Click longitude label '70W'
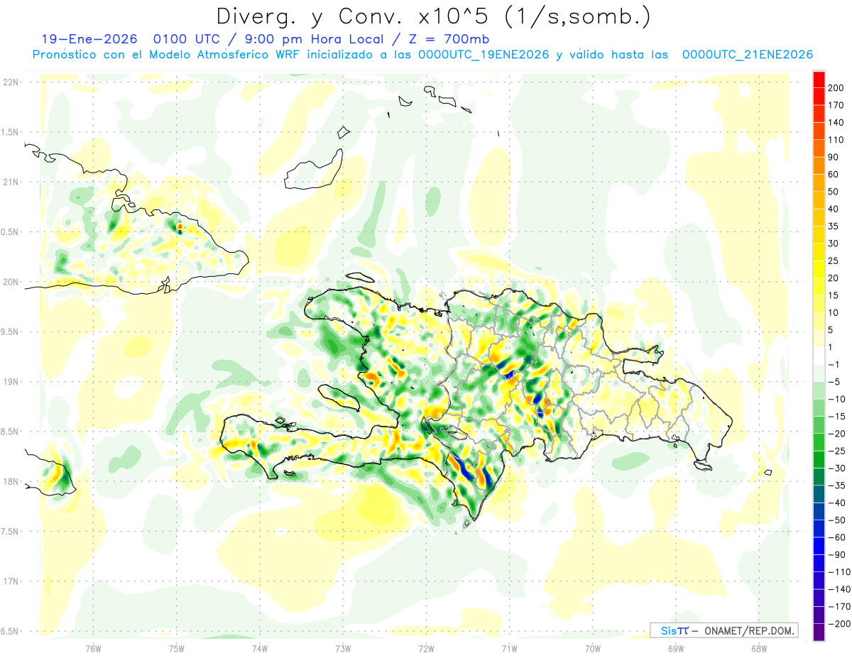The height and width of the screenshot is (658, 852). coord(593,648)
